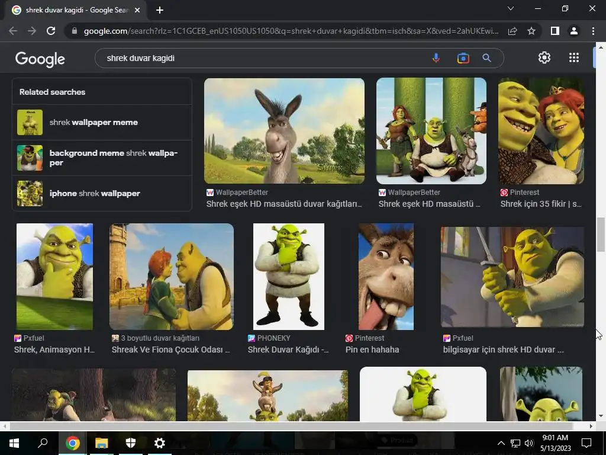Click the vertical page scrollbar thumb

click(x=601, y=235)
